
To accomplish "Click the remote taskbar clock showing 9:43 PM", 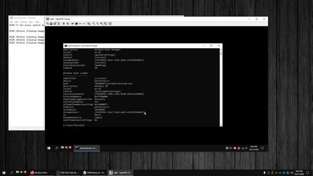I will coord(254,148).
